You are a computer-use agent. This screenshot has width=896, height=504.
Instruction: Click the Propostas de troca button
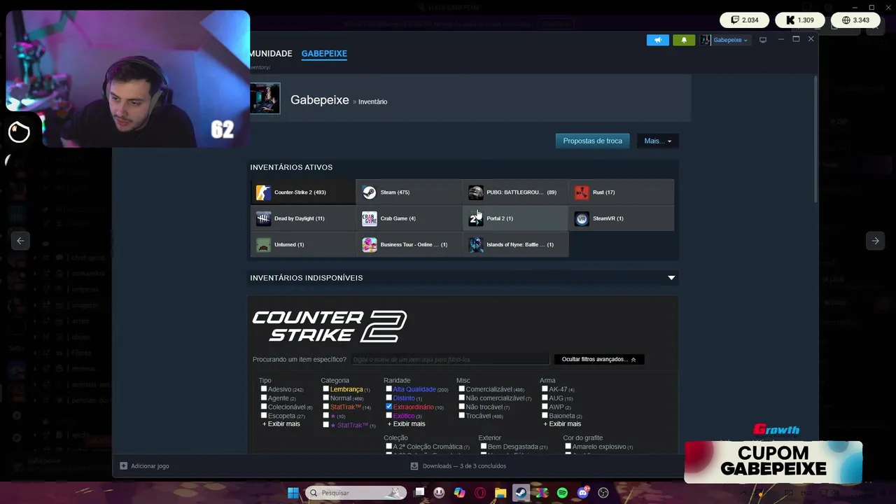pos(592,141)
